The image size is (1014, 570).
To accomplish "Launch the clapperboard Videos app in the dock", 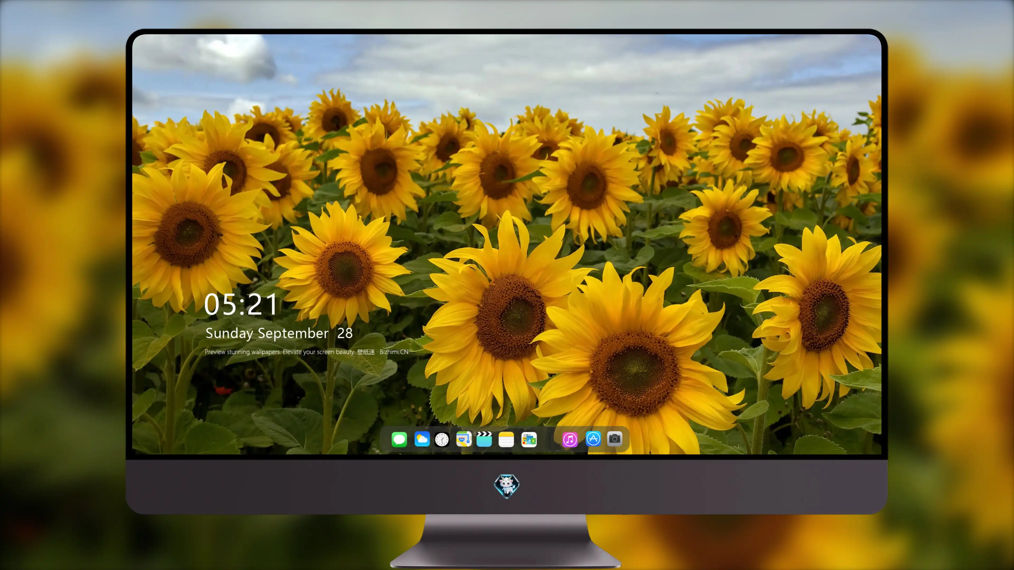I will (x=484, y=439).
